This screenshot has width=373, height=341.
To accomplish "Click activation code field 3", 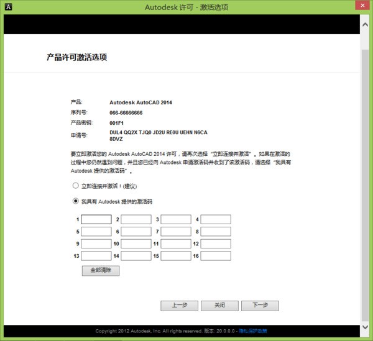I will point(176,219).
